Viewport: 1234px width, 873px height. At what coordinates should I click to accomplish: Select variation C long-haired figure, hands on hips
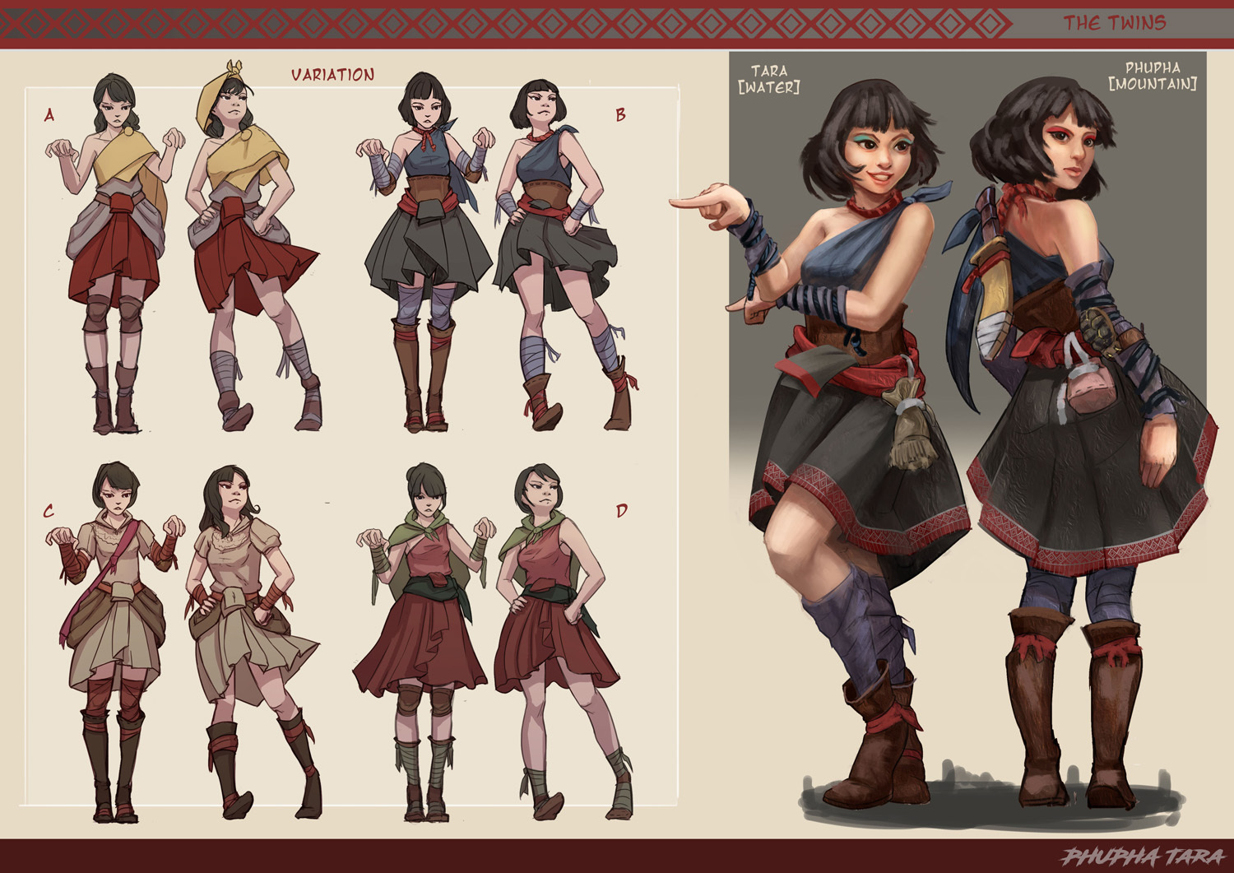point(253,643)
